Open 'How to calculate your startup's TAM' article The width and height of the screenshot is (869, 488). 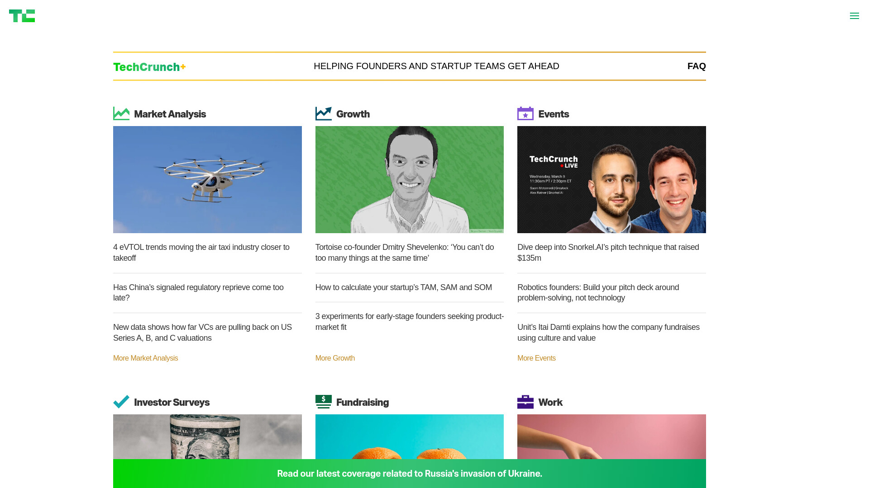coord(404,287)
